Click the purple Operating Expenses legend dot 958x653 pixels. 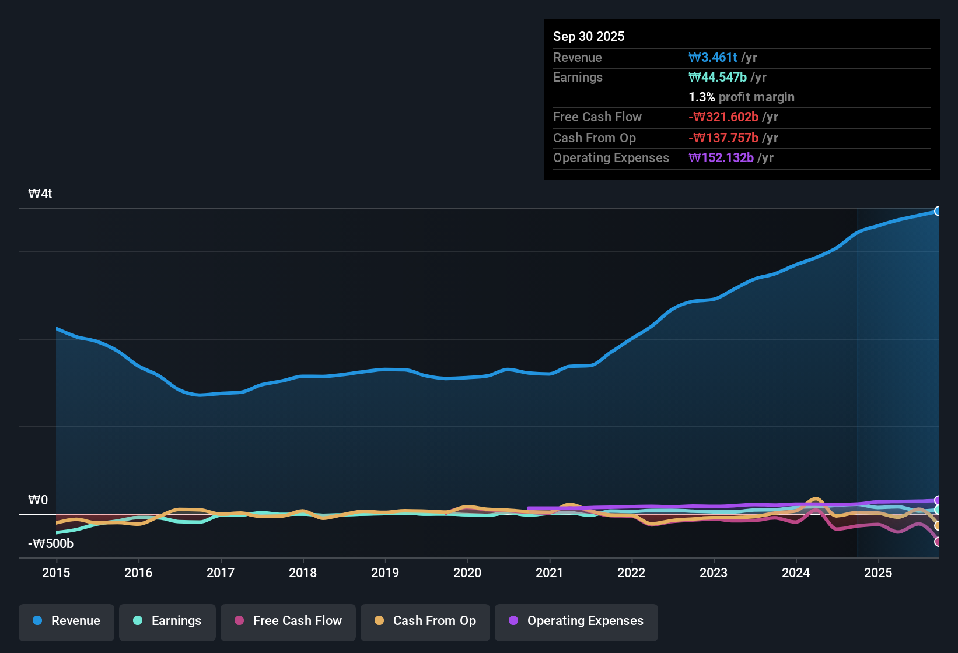(x=513, y=621)
